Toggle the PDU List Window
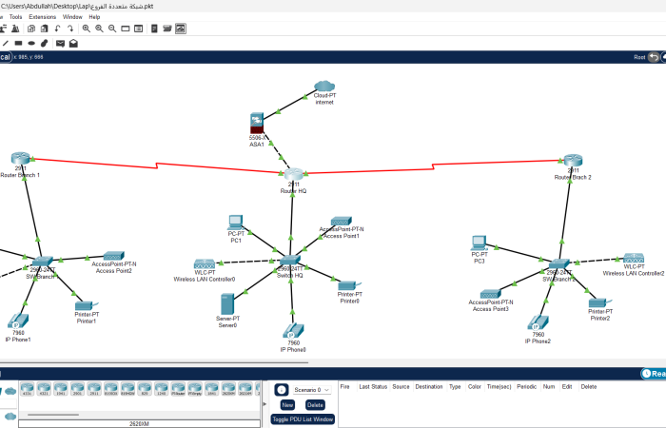666x428 pixels. pos(303,418)
